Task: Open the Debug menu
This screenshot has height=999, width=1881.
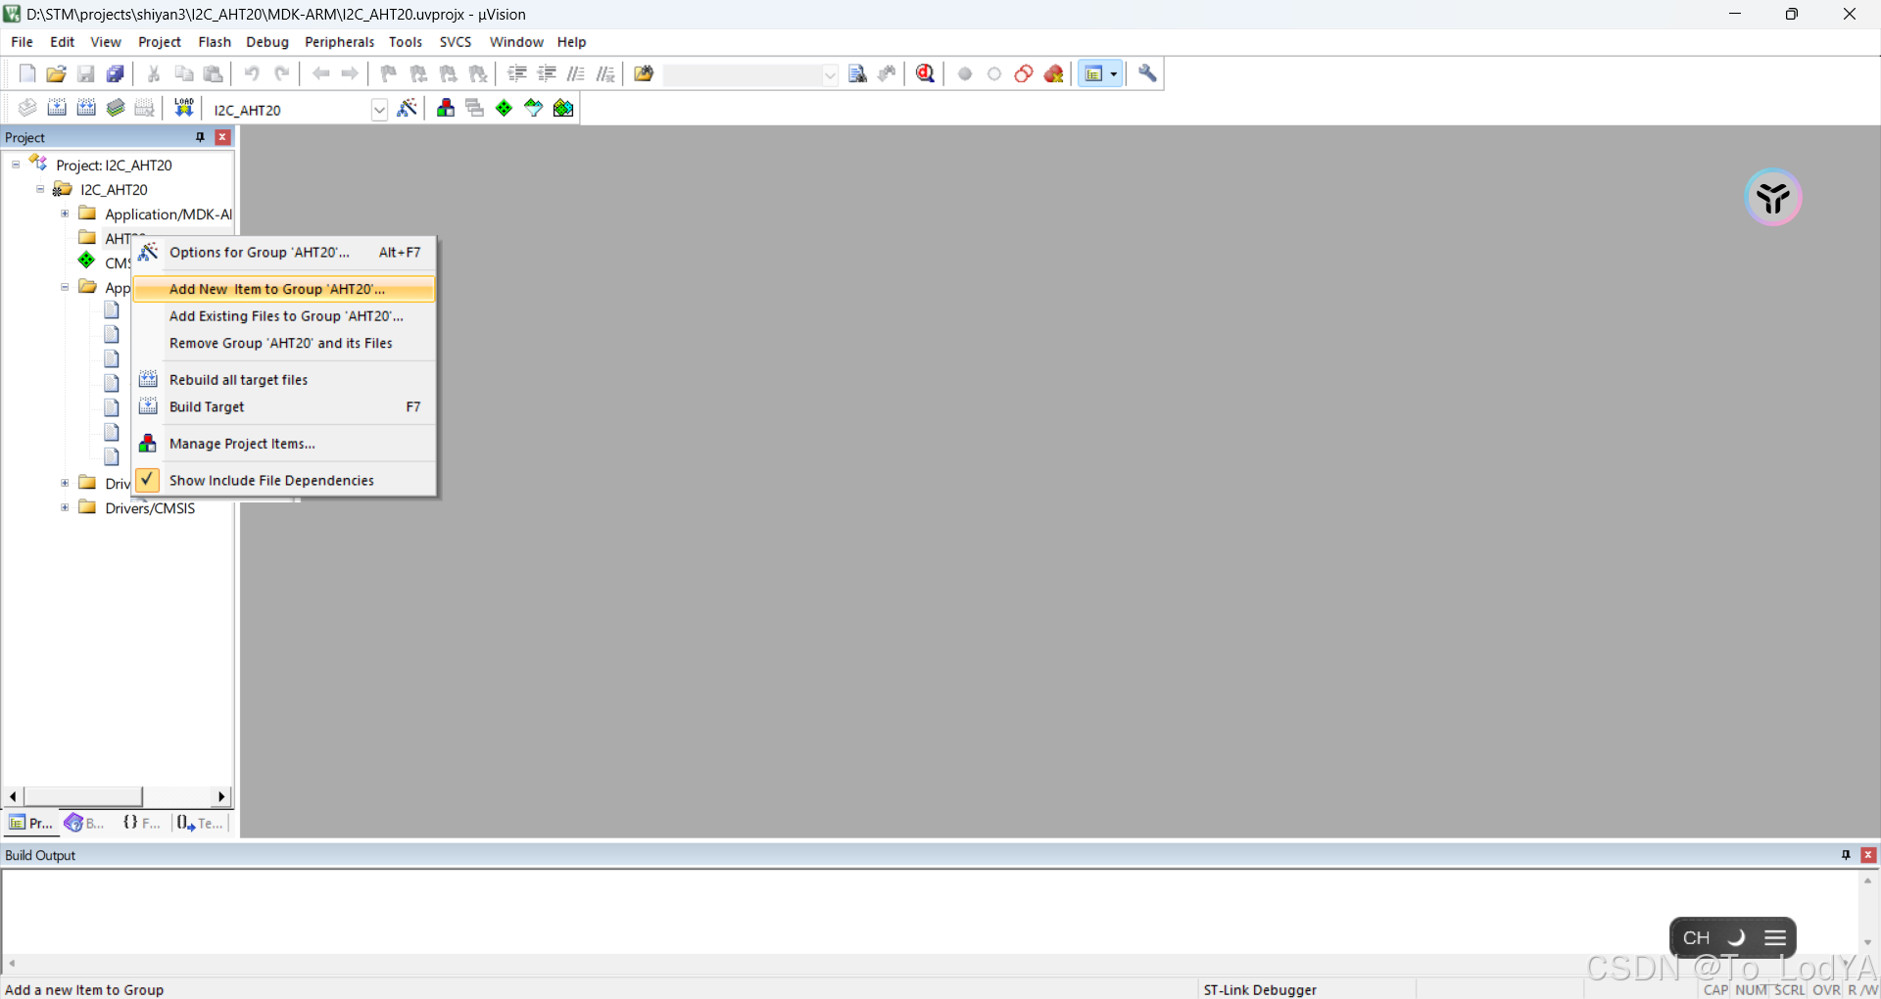Action: 267,42
